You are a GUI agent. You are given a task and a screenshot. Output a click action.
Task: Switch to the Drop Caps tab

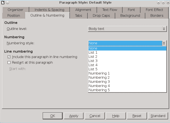pyautogui.click(x=101, y=16)
